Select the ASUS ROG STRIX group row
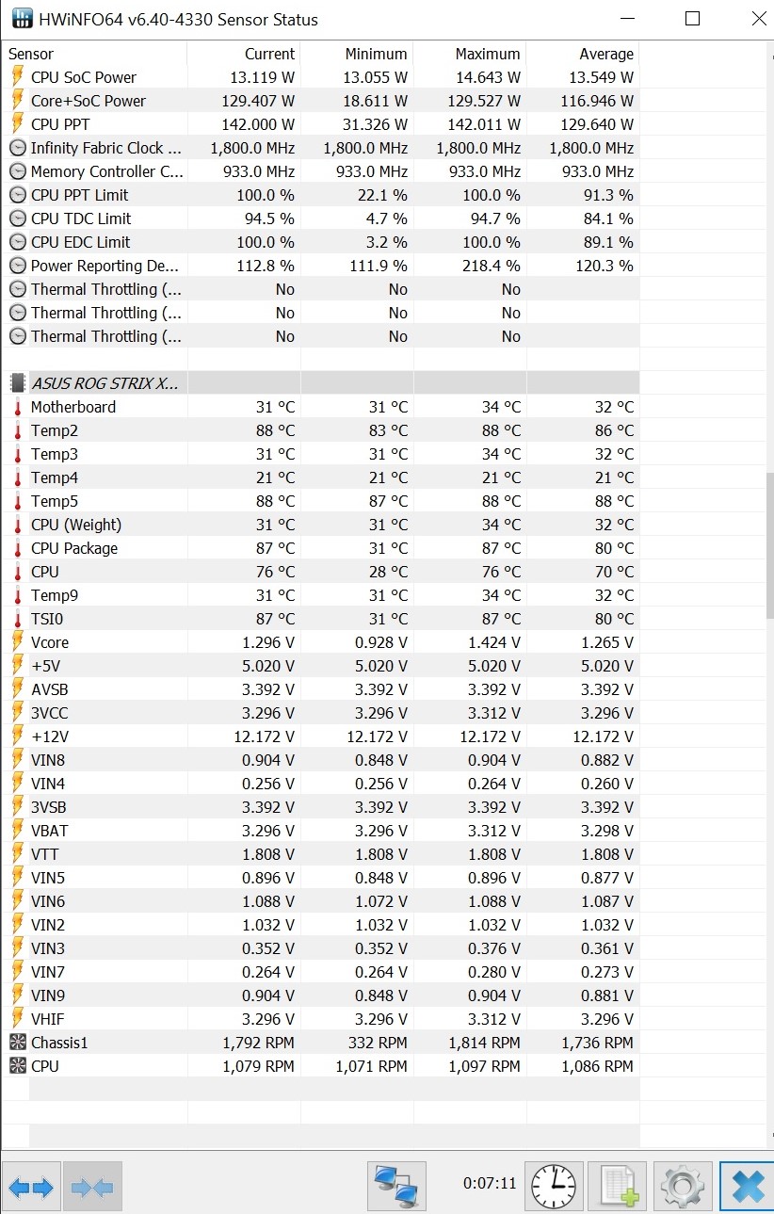 320,382
